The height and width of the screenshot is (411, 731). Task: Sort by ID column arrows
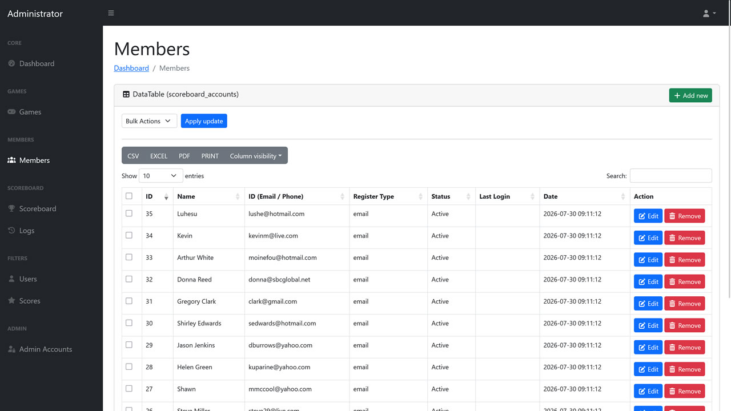(x=166, y=197)
